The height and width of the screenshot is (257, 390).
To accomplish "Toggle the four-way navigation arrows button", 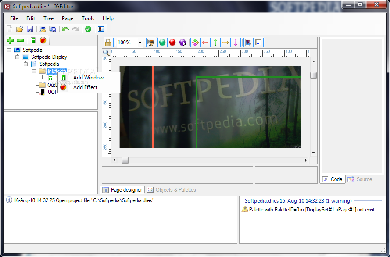I will (x=195, y=43).
